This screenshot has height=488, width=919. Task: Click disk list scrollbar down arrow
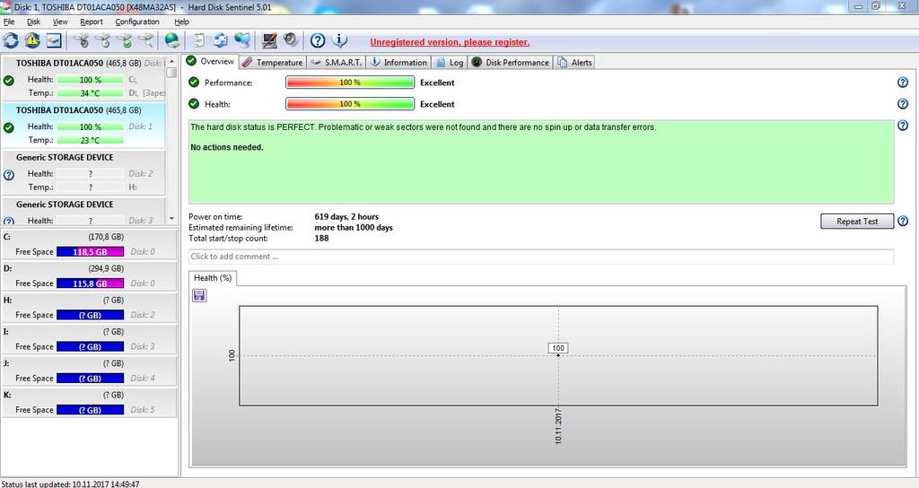171,219
